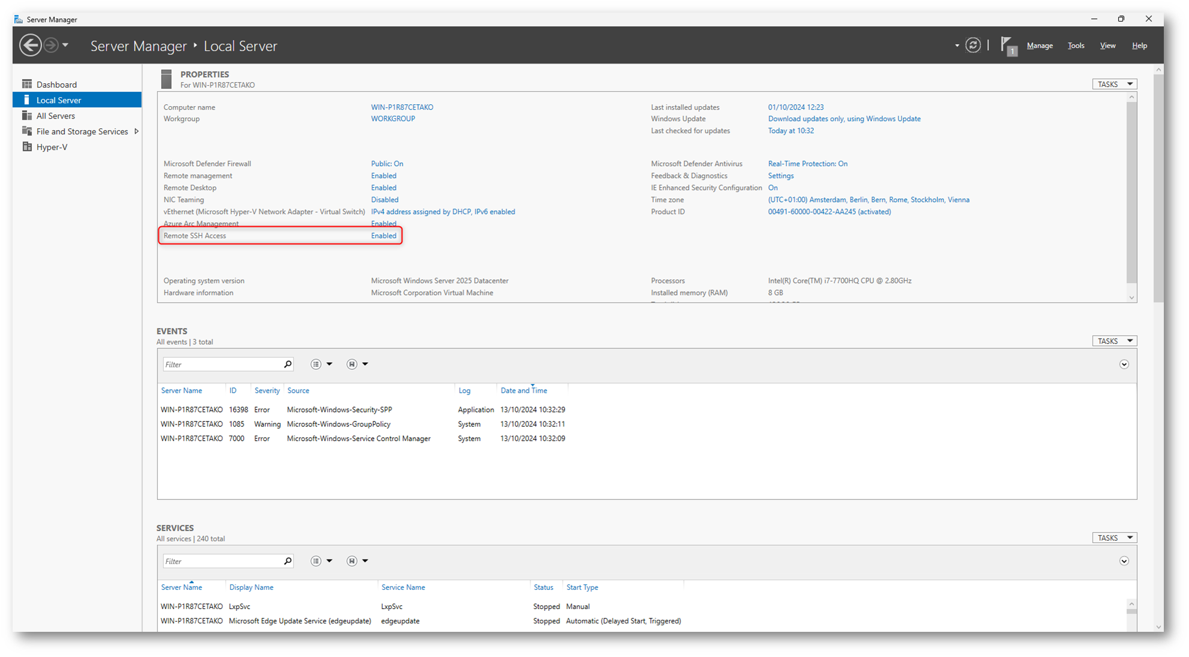1189x657 pixels.
Task: Click the back navigation arrow
Action: click(x=30, y=45)
